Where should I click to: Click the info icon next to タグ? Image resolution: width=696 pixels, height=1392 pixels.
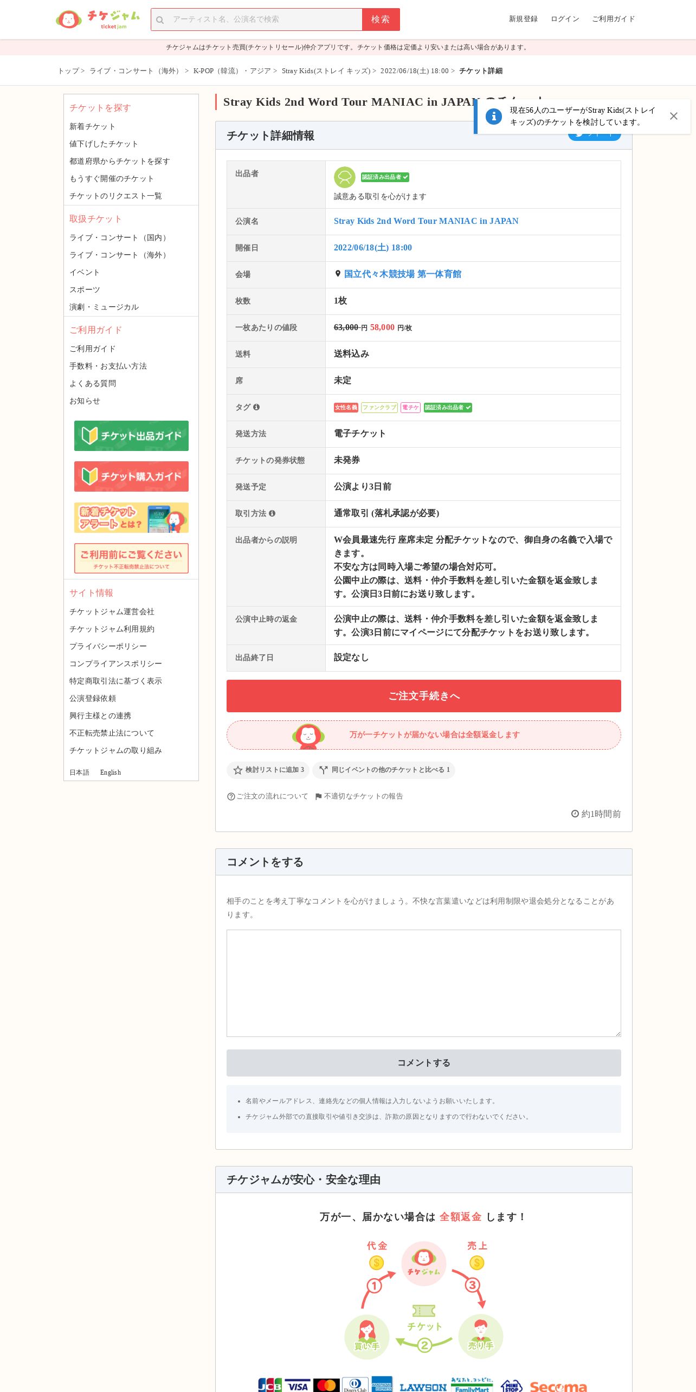pyautogui.click(x=256, y=407)
